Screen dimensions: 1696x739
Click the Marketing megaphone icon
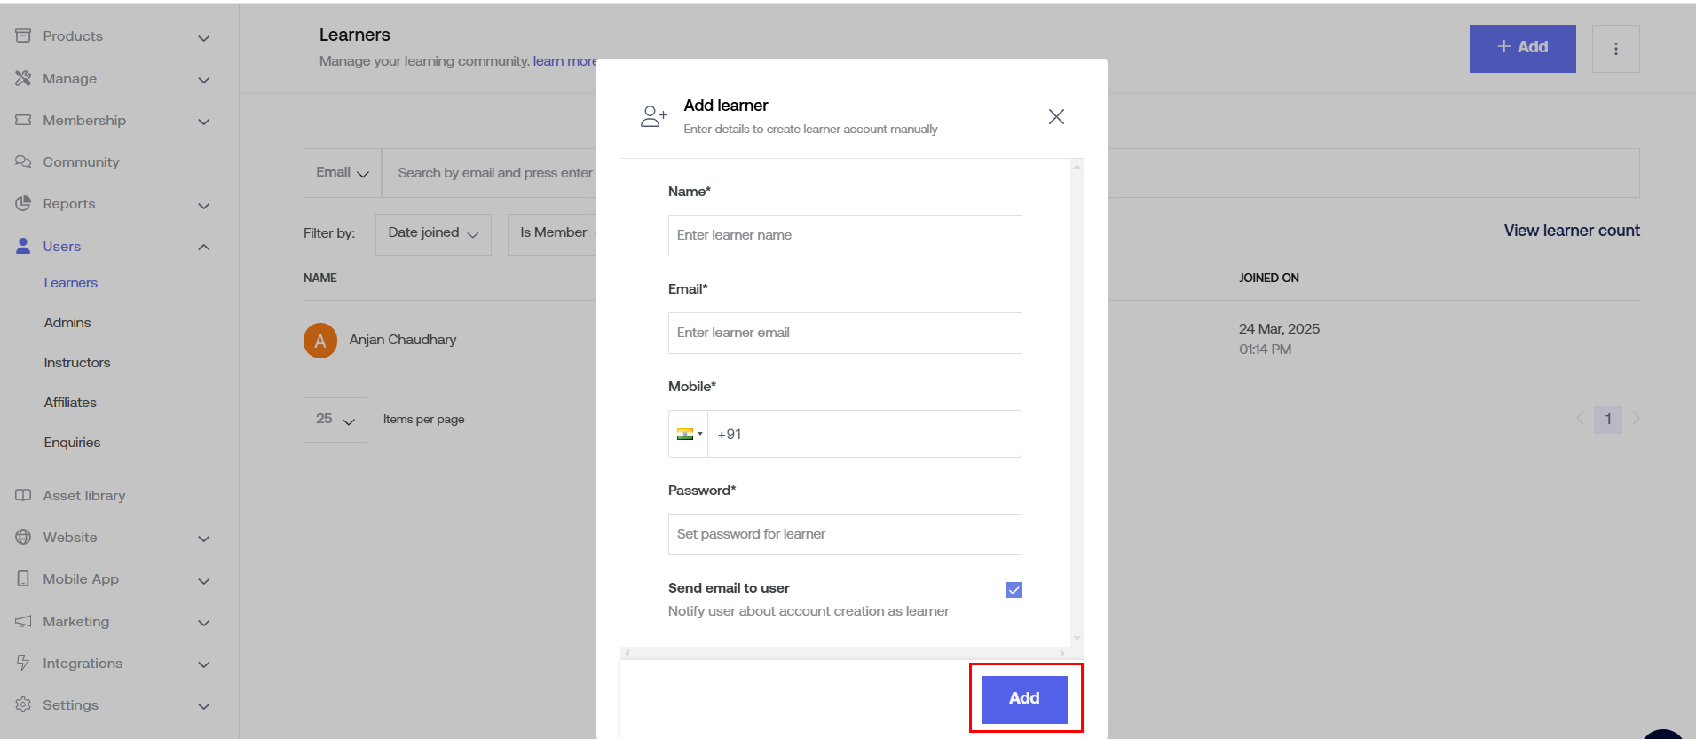(23, 621)
